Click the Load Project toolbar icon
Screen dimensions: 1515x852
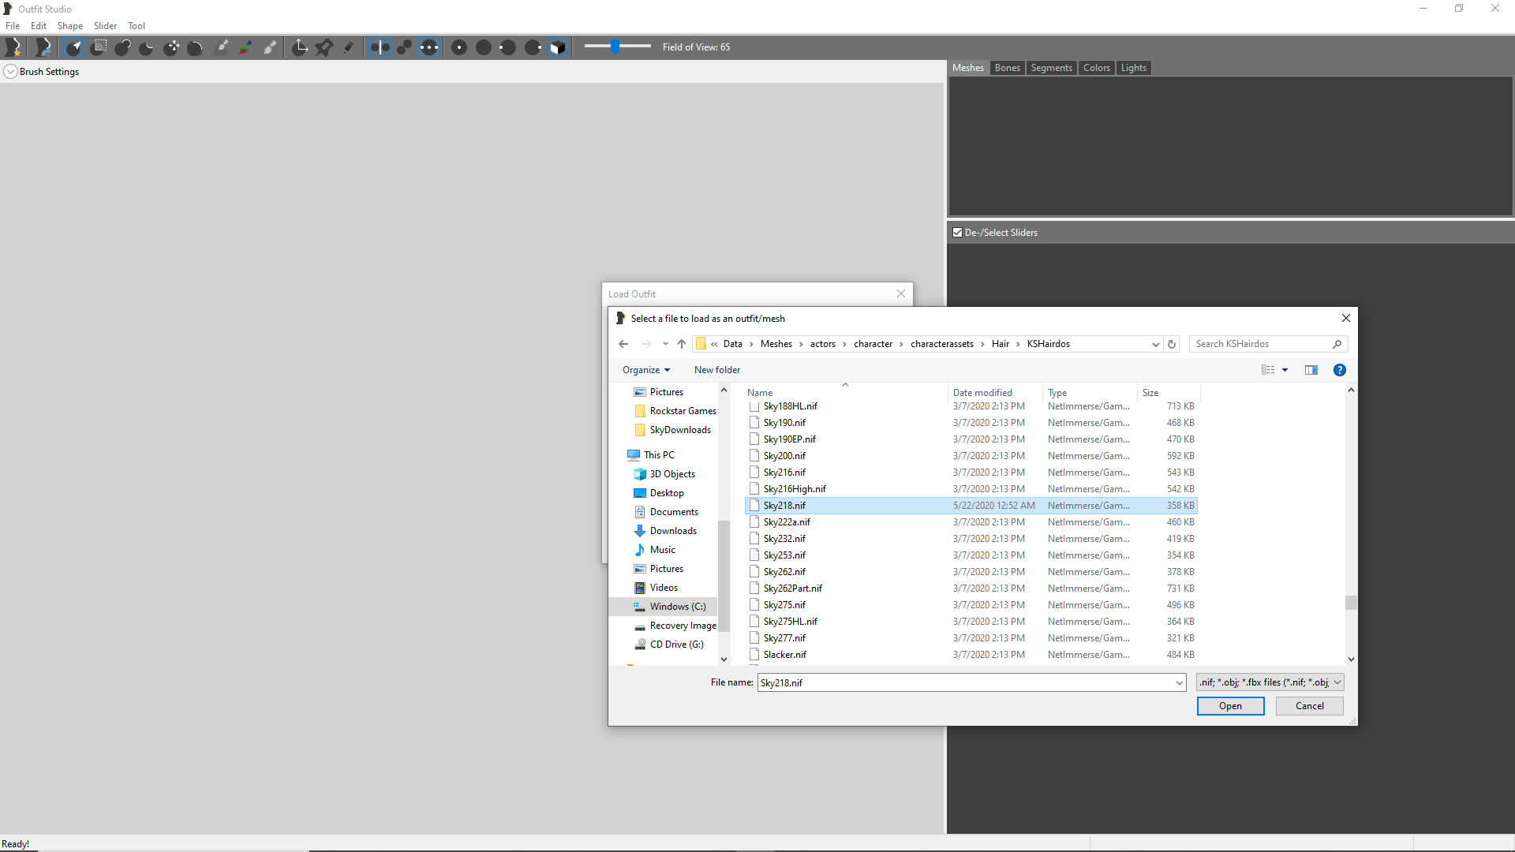click(x=43, y=47)
